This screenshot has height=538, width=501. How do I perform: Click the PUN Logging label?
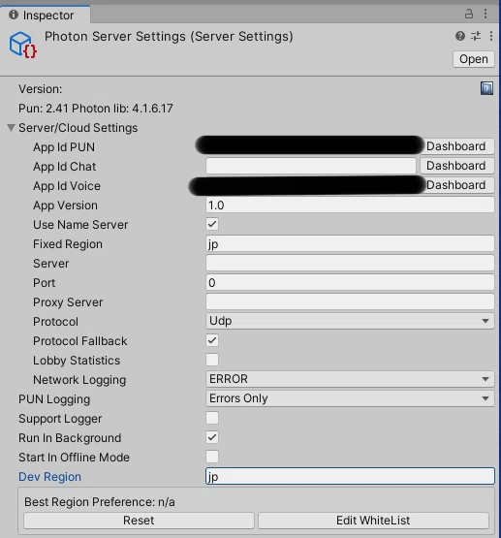54,399
